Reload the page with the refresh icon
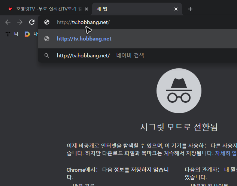The width and height of the screenshot is (237, 186). [x=32, y=22]
